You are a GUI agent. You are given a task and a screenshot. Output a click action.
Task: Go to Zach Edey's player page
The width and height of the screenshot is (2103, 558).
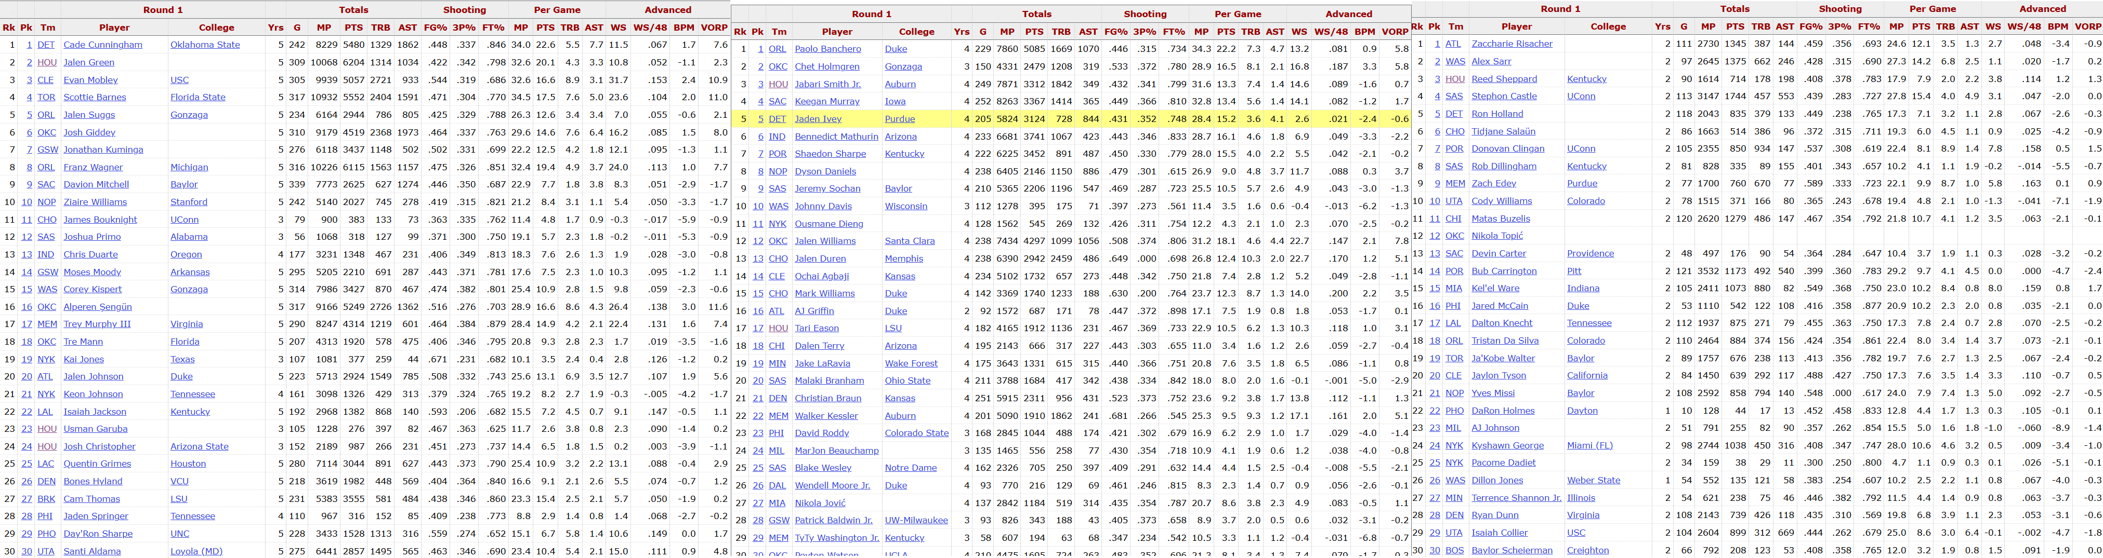[1493, 184]
